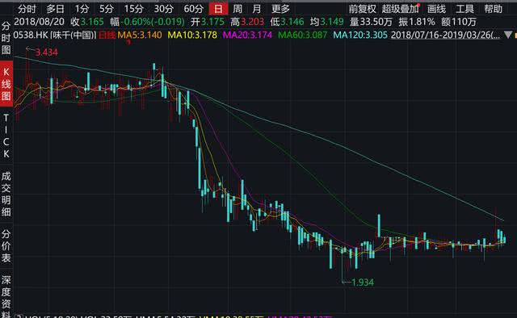Image resolution: width=517 pixels, height=318 pixels.
Task: Open the 分时图 sidebar view
Action: pos(6,38)
